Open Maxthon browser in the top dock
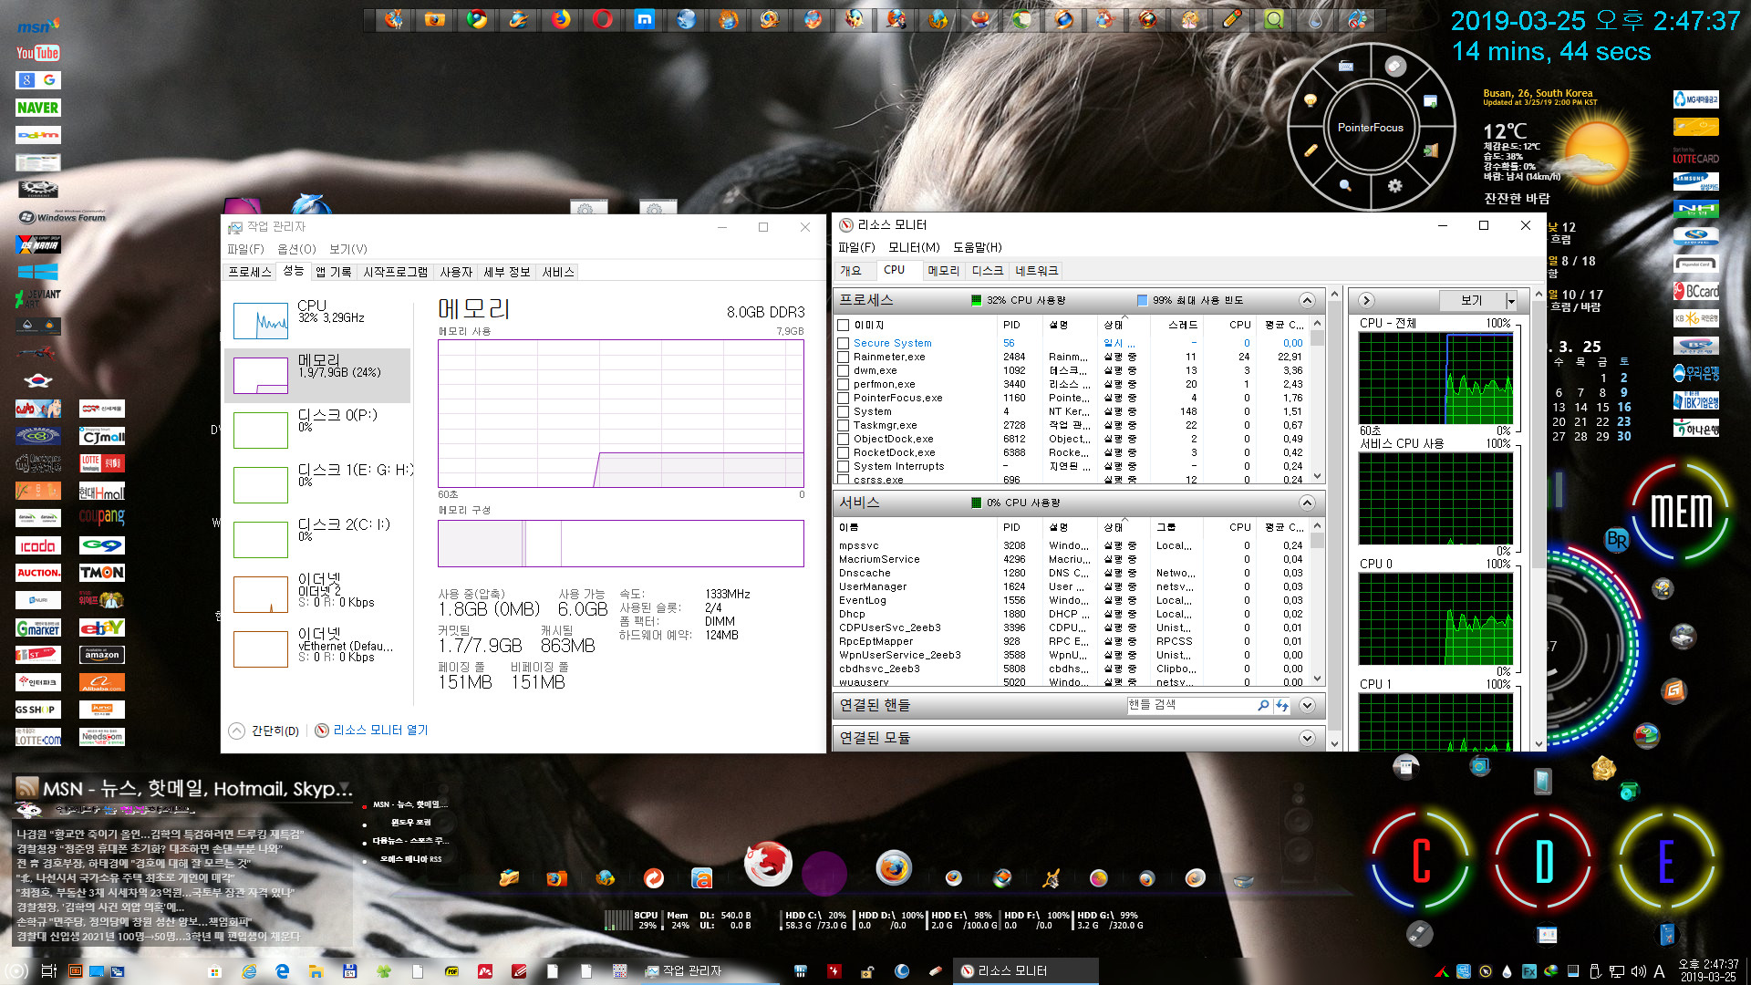 click(x=644, y=19)
